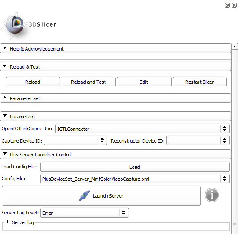Click the Launch Server button
This screenshot has width=238, height=234.
[x=101, y=196]
